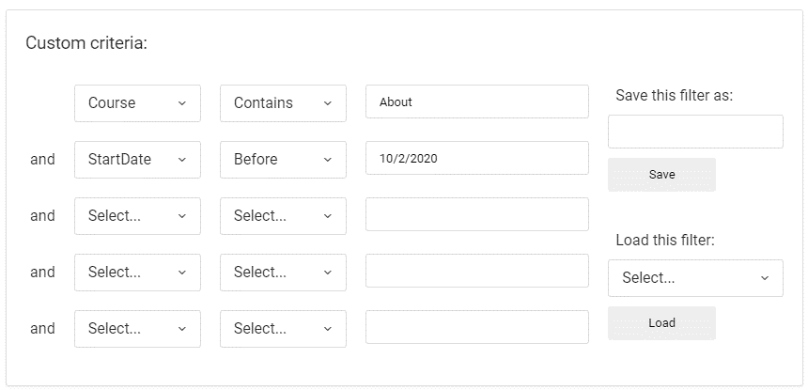Open the StartDate field dropdown

click(x=137, y=160)
